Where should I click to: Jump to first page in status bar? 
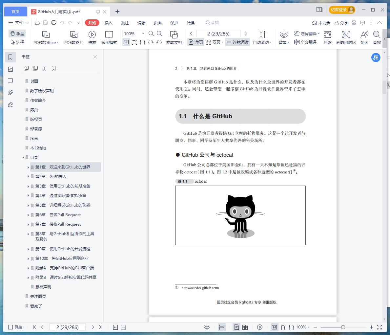34,327
